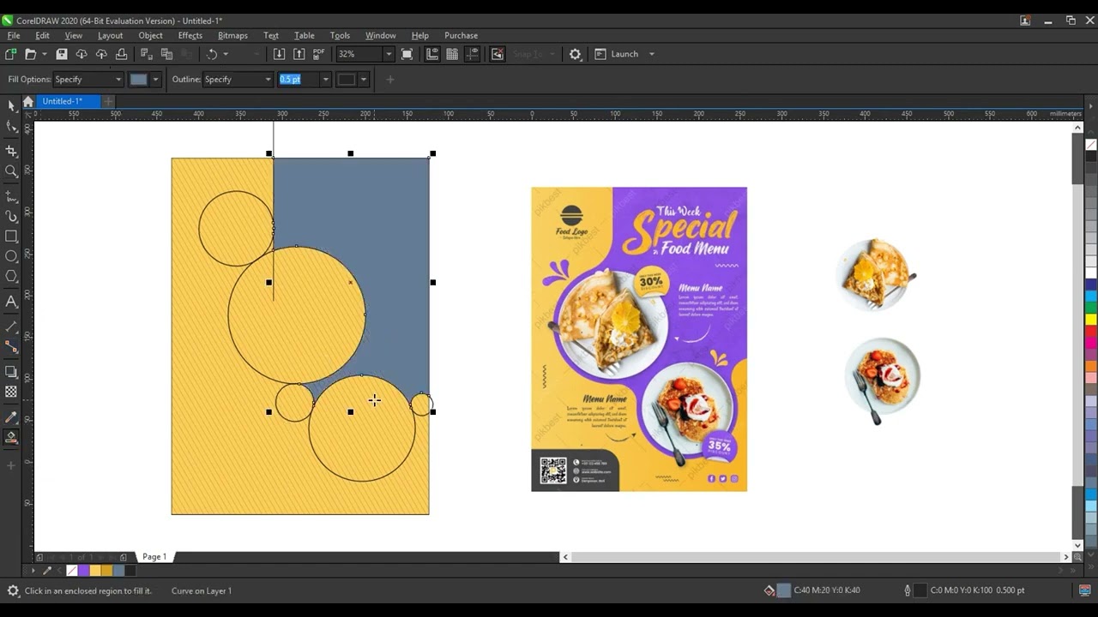Select the Color Eyedropper tool
The height and width of the screenshot is (617, 1098).
[11, 417]
